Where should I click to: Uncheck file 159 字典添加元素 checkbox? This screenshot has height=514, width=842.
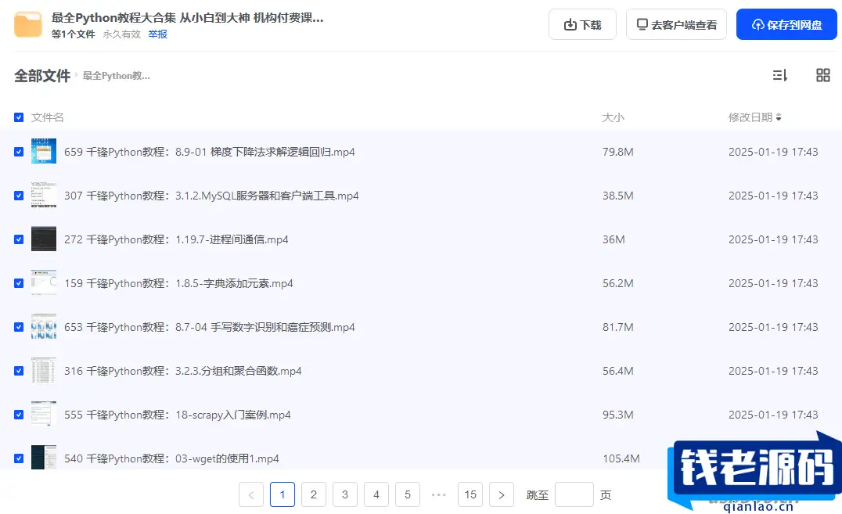19,283
